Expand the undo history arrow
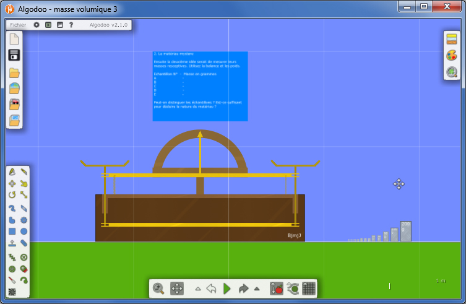Screen dimensions: 466x304 click(x=198, y=289)
